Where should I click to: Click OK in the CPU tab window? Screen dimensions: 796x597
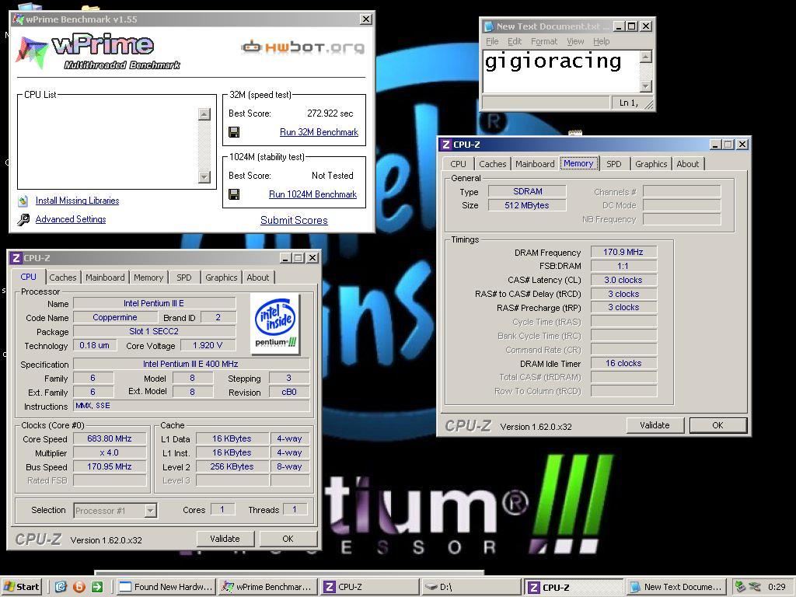pos(288,539)
